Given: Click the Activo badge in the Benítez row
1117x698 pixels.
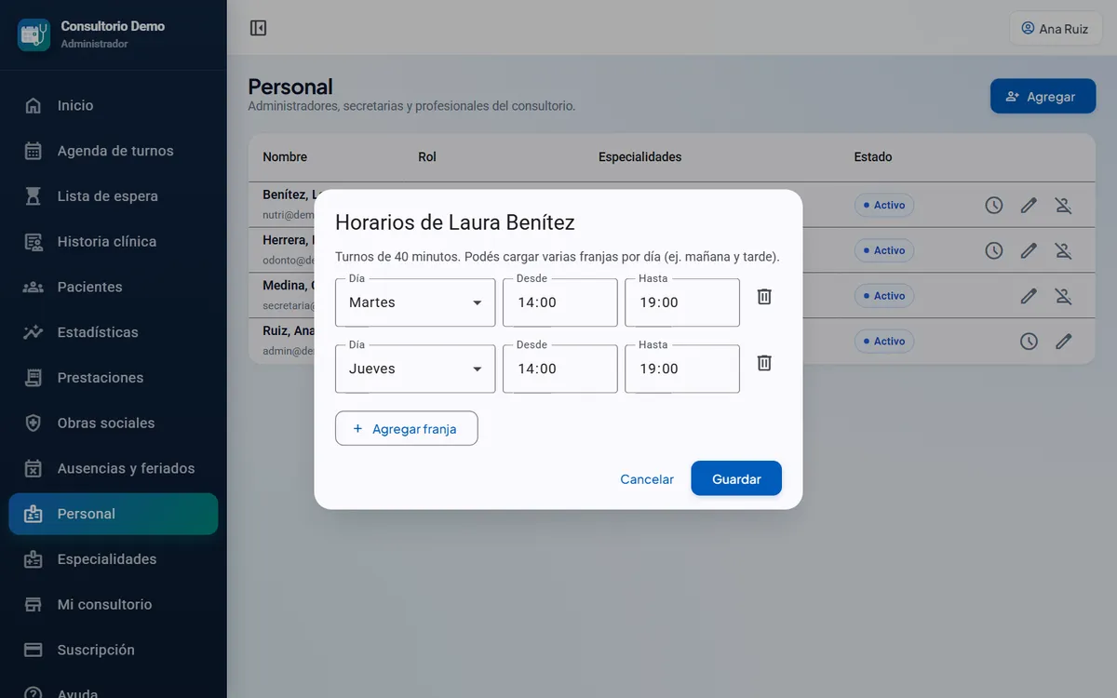Looking at the screenshot, I should point(884,205).
